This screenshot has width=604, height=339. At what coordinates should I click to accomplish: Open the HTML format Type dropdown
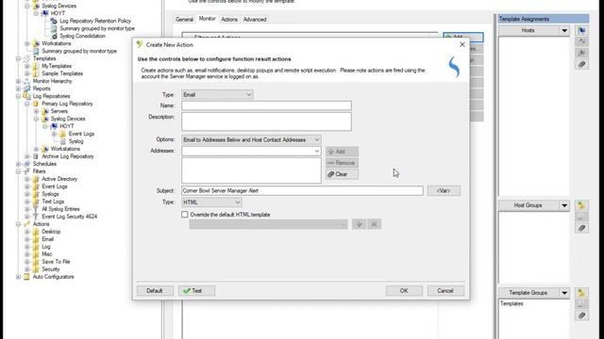(x=211, y=202)
